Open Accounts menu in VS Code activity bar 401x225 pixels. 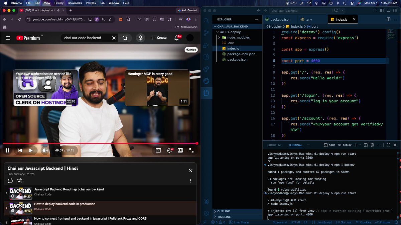(206, 201)
